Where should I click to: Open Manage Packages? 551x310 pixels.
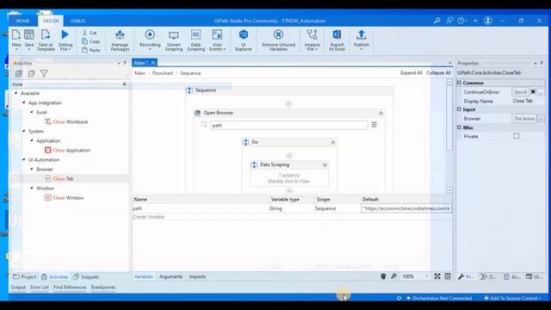[120, 40]
